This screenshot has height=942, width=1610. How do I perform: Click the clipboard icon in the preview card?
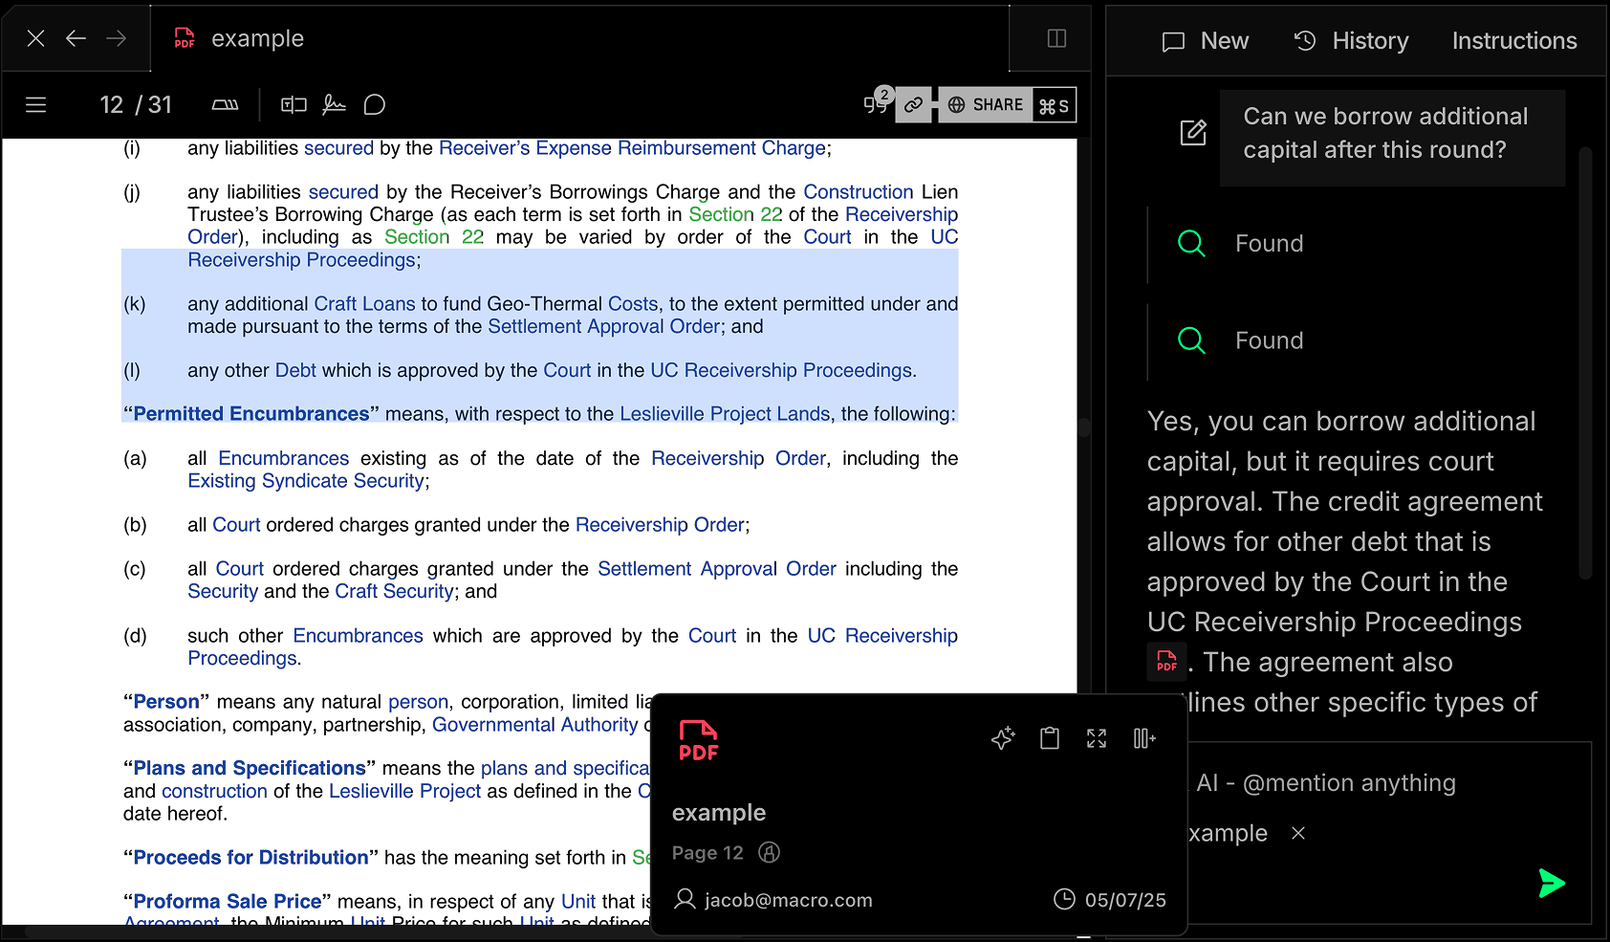coord(1050,738)
